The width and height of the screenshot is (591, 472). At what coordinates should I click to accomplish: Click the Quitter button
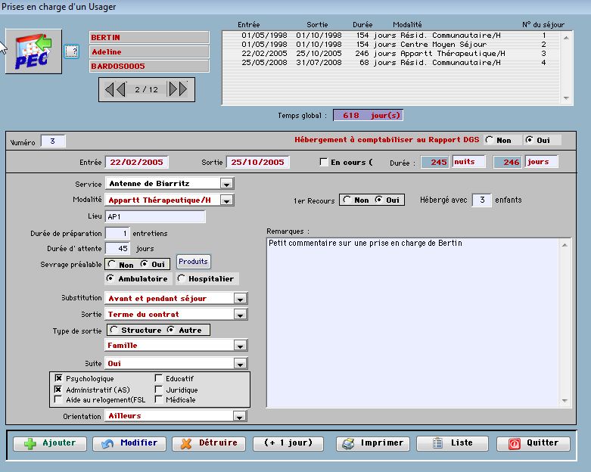coord(533,443)
